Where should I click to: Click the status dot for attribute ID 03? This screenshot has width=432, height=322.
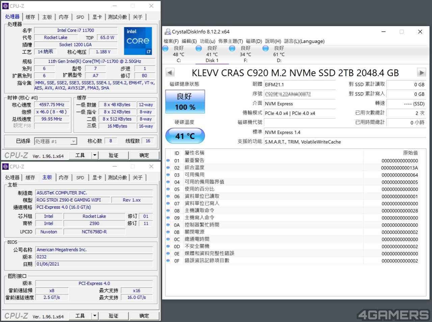coord(168,175)
